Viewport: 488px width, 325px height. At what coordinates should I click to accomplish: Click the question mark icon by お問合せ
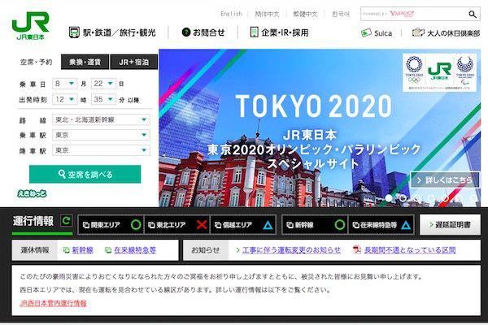tap(185, 32)
